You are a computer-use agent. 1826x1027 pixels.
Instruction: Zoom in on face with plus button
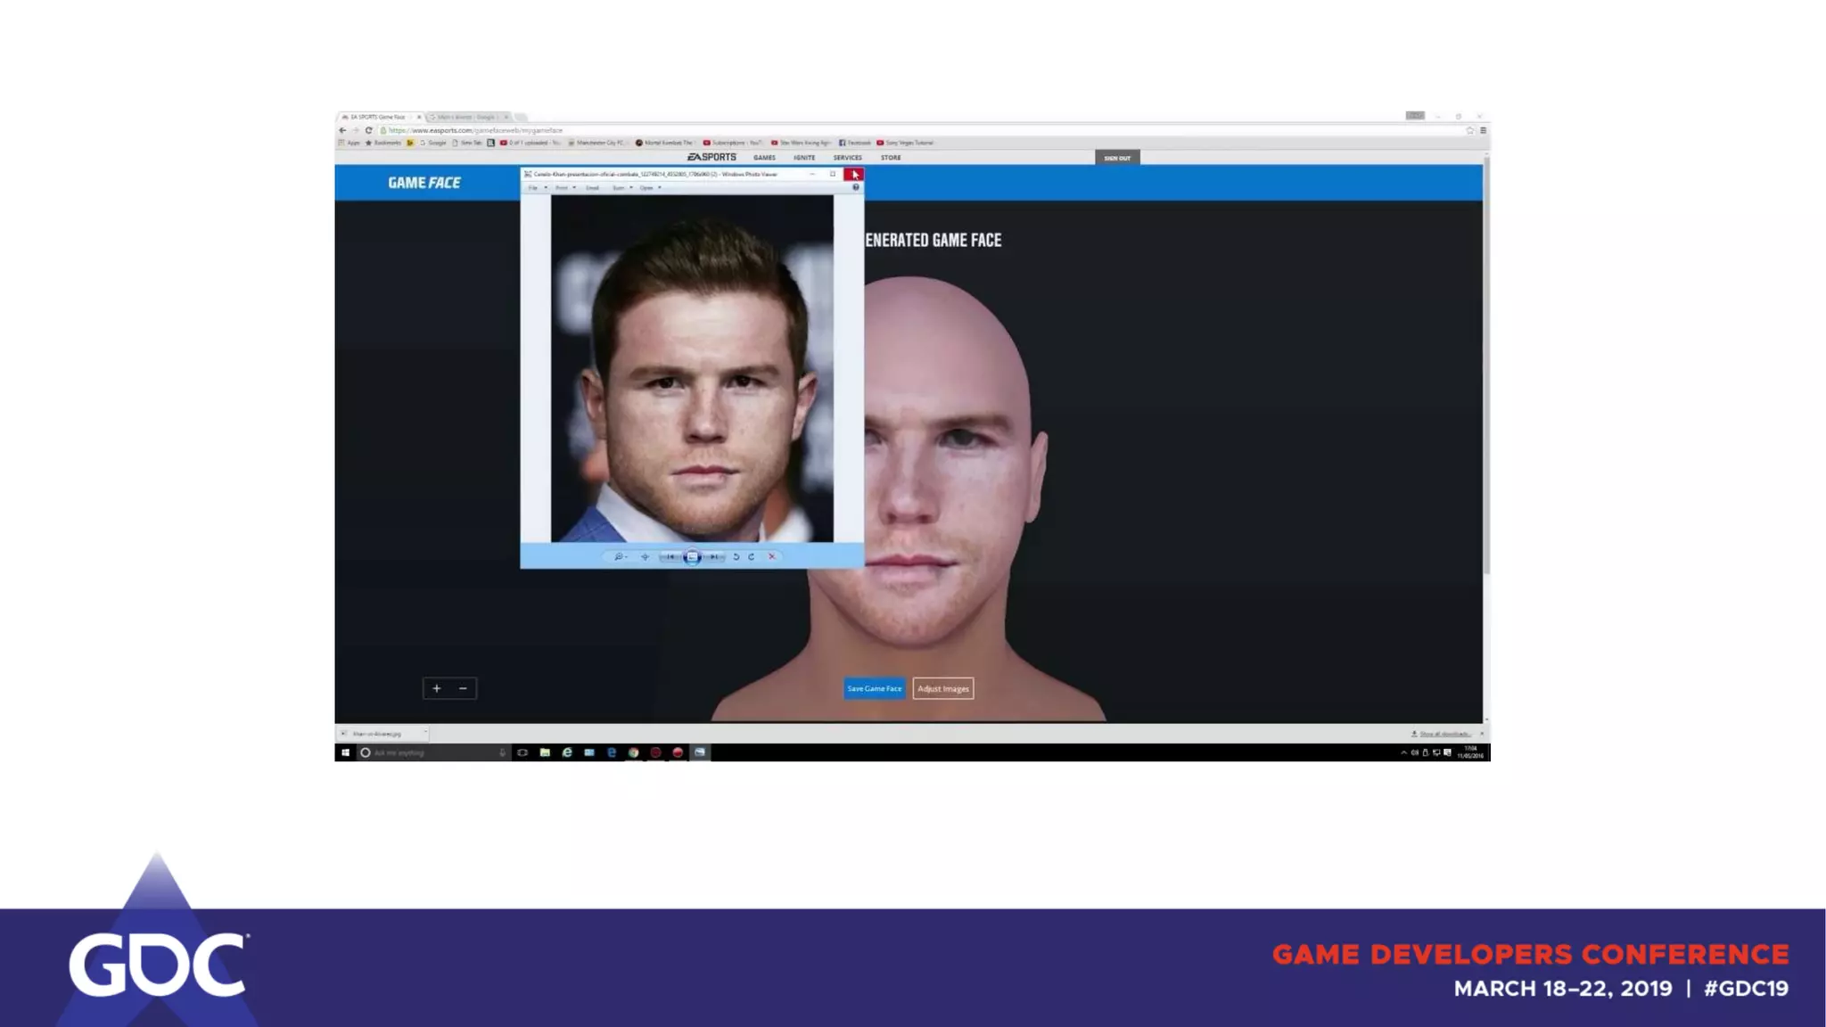point(437,688)
